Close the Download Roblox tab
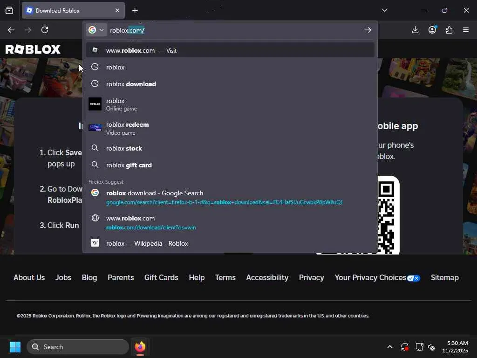477x358 pixels. (x=117, y=10)
